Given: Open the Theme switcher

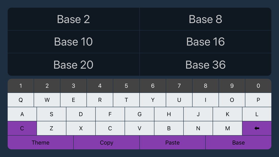Looking at the screenshot, I should 40,142.
